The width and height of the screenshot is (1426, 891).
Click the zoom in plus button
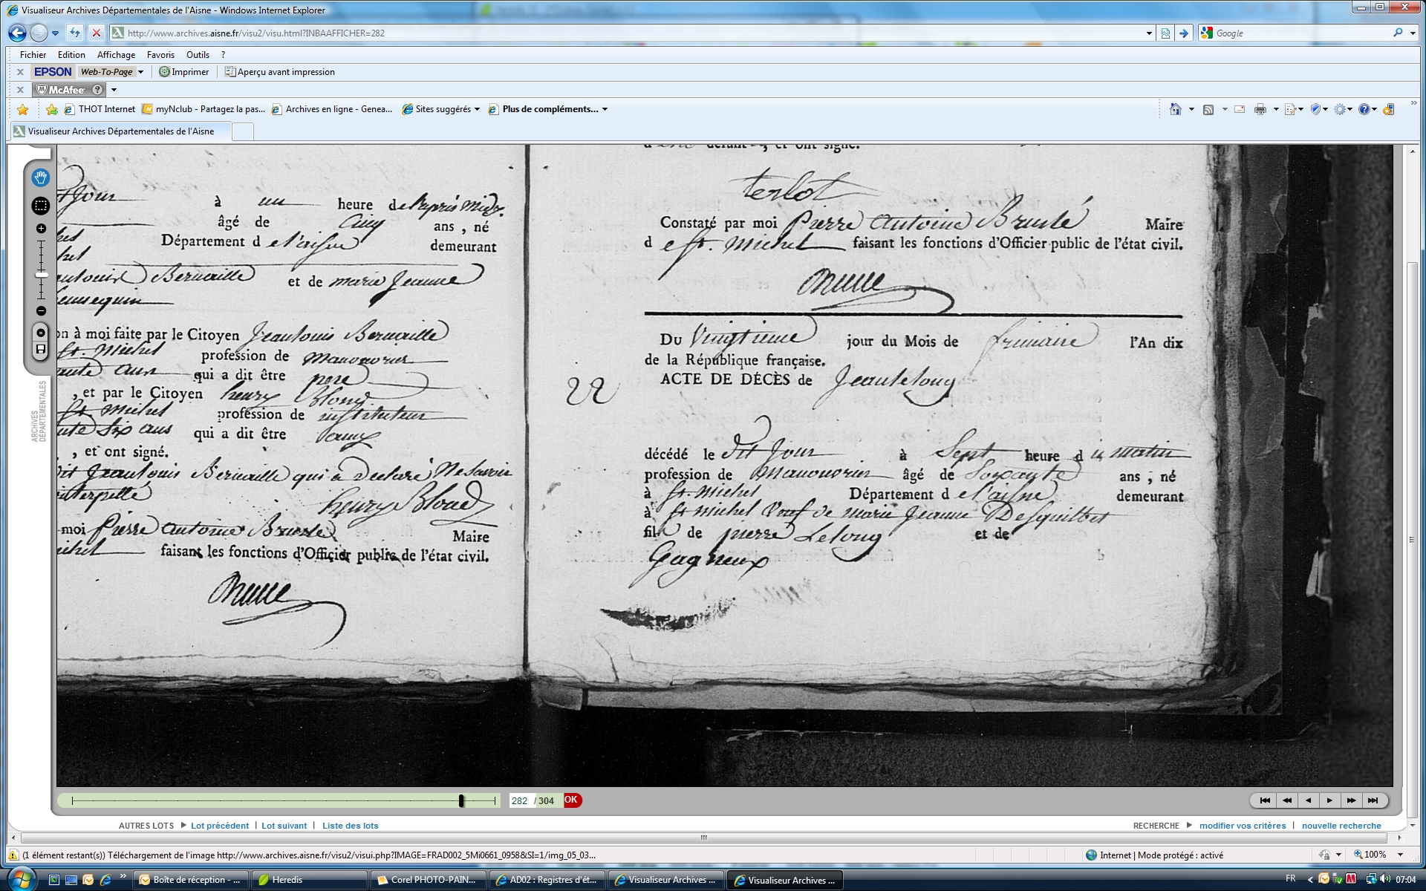[x=41, y=229]
